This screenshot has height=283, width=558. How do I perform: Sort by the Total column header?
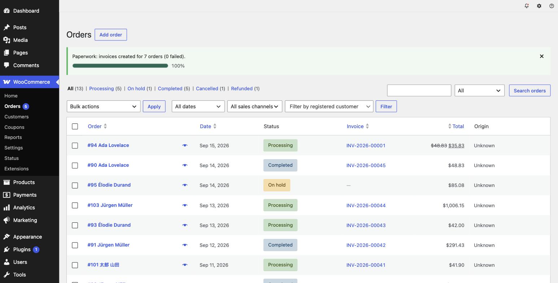coord(456,126)
